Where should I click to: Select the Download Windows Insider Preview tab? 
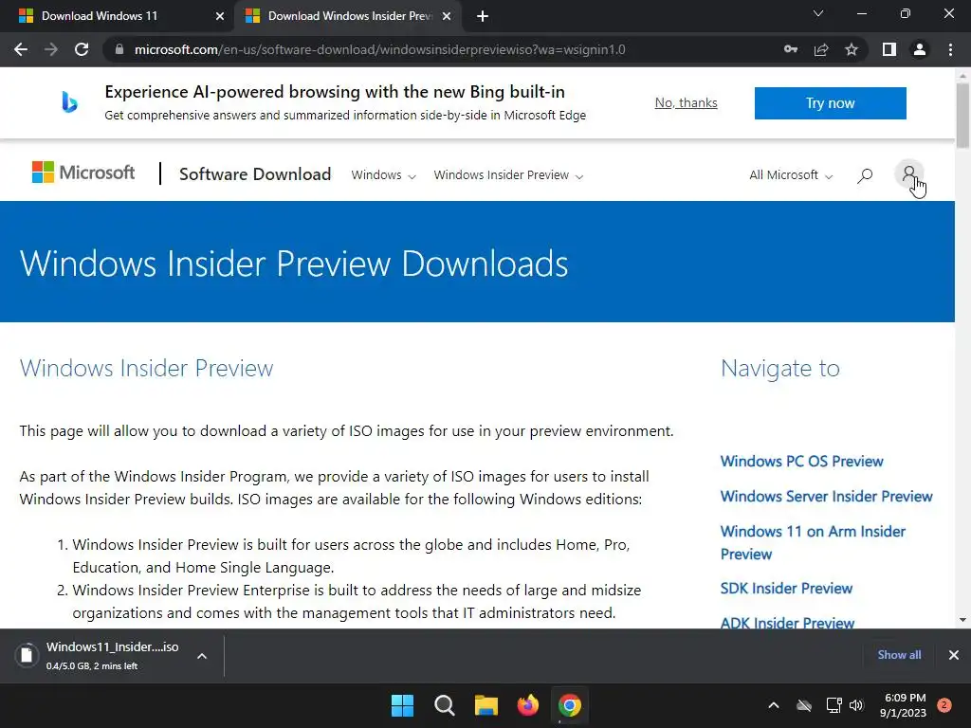(350, 16)
